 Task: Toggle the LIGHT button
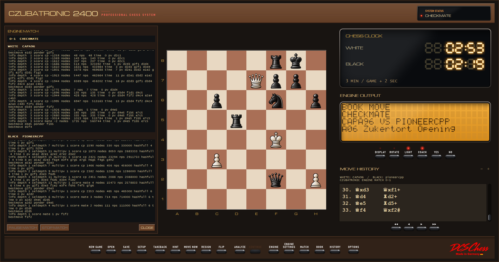408,157
